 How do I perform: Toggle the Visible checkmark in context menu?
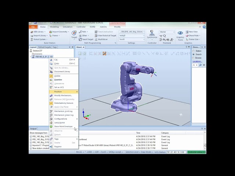point(51,76)
